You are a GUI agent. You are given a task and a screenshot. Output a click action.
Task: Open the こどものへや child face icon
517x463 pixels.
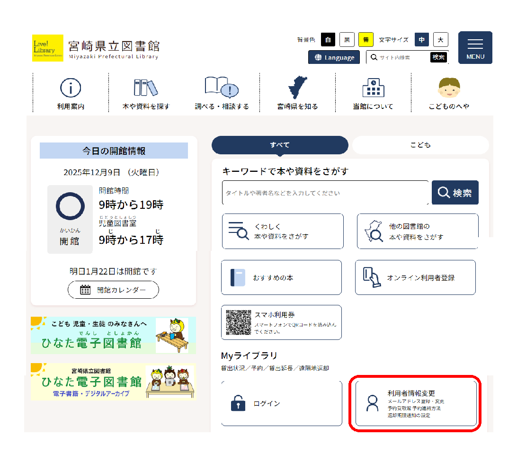(449, 88)
